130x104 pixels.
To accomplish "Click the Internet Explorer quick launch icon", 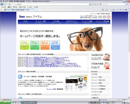I will click(x=13, y=103).
